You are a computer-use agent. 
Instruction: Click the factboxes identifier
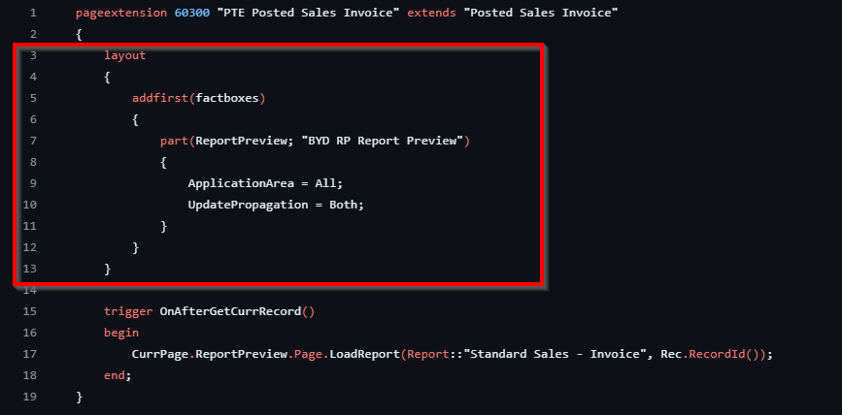[230, 98]
